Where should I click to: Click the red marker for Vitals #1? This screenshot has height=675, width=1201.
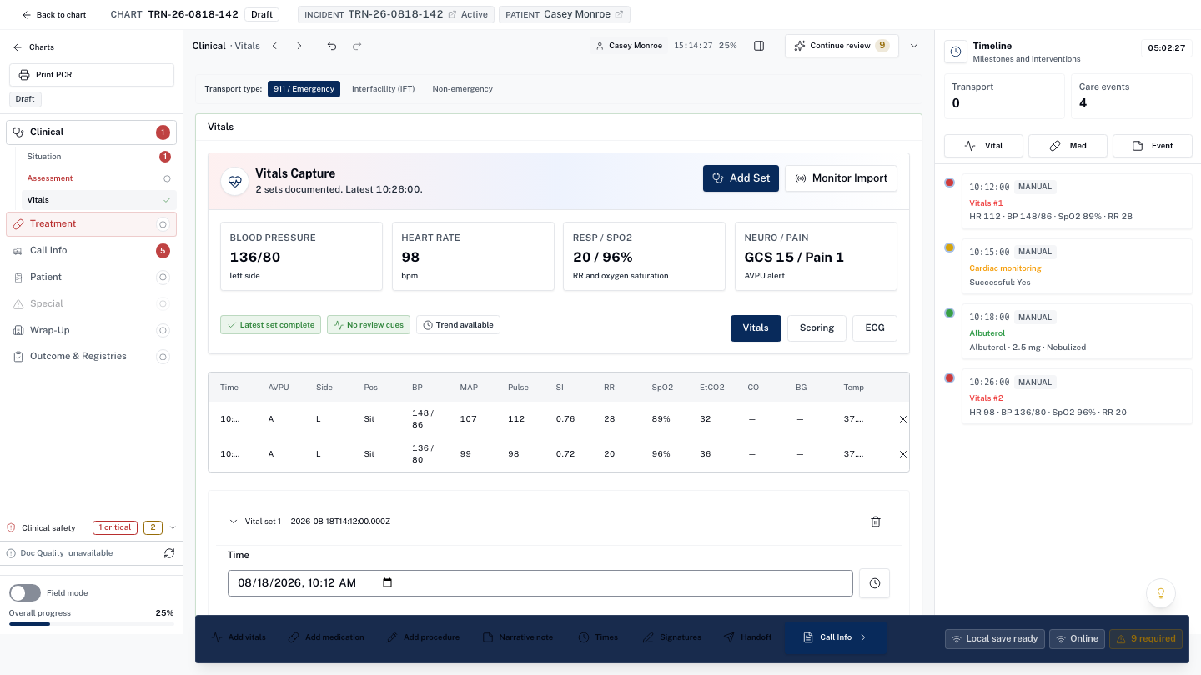(949, 182)
